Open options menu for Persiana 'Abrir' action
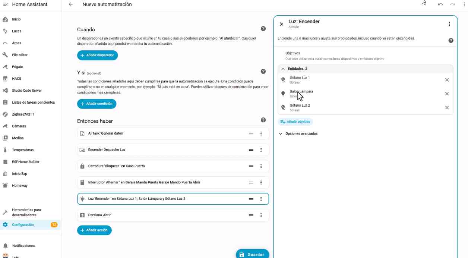468x258 pixels. click(261, 215)
